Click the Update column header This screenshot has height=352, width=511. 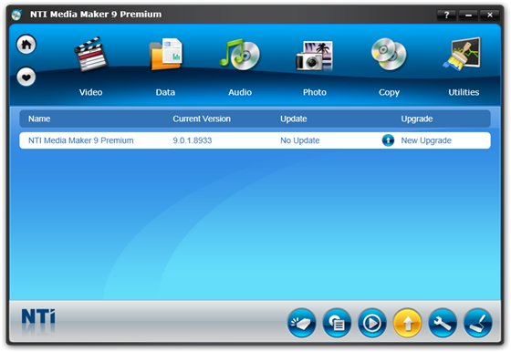pyautogui.click(x=293, y=119)
